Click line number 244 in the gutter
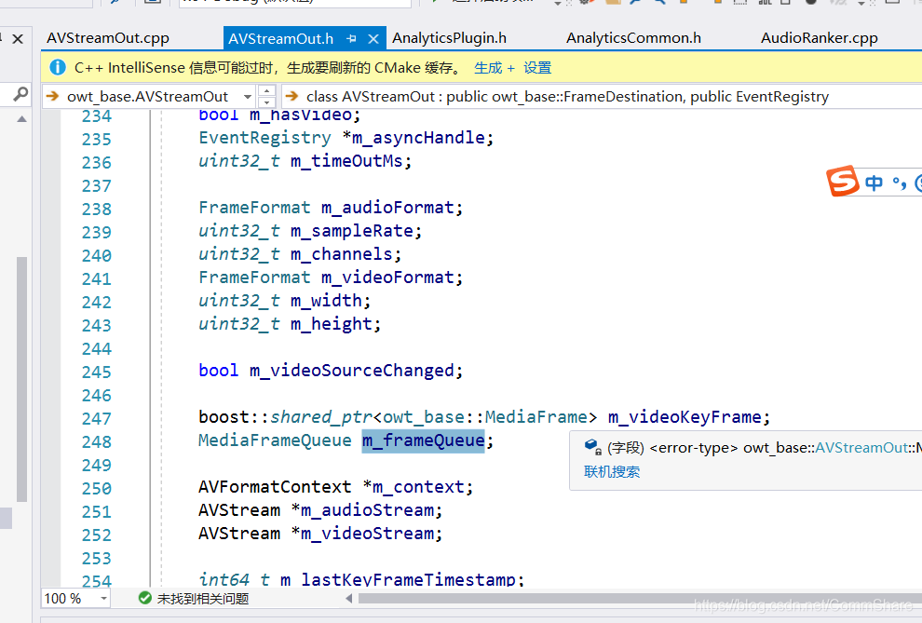This screenshot has width=922, height=623. click(97, 349)
